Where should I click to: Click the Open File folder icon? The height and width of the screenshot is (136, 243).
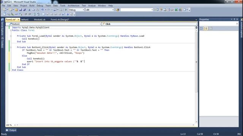pos(16,10)
